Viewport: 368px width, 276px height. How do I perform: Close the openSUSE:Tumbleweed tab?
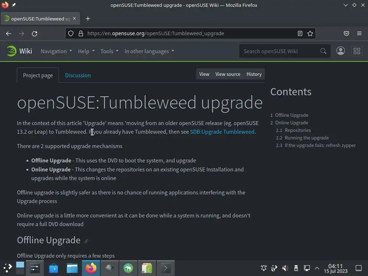[x=74, y=18]
